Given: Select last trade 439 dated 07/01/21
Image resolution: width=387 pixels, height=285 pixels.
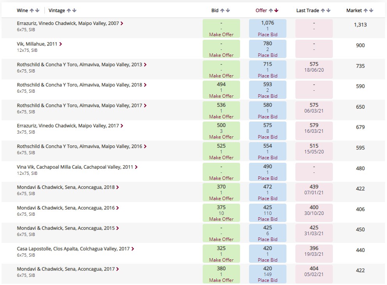Looking at the screenshot, I should click(314, 192).
